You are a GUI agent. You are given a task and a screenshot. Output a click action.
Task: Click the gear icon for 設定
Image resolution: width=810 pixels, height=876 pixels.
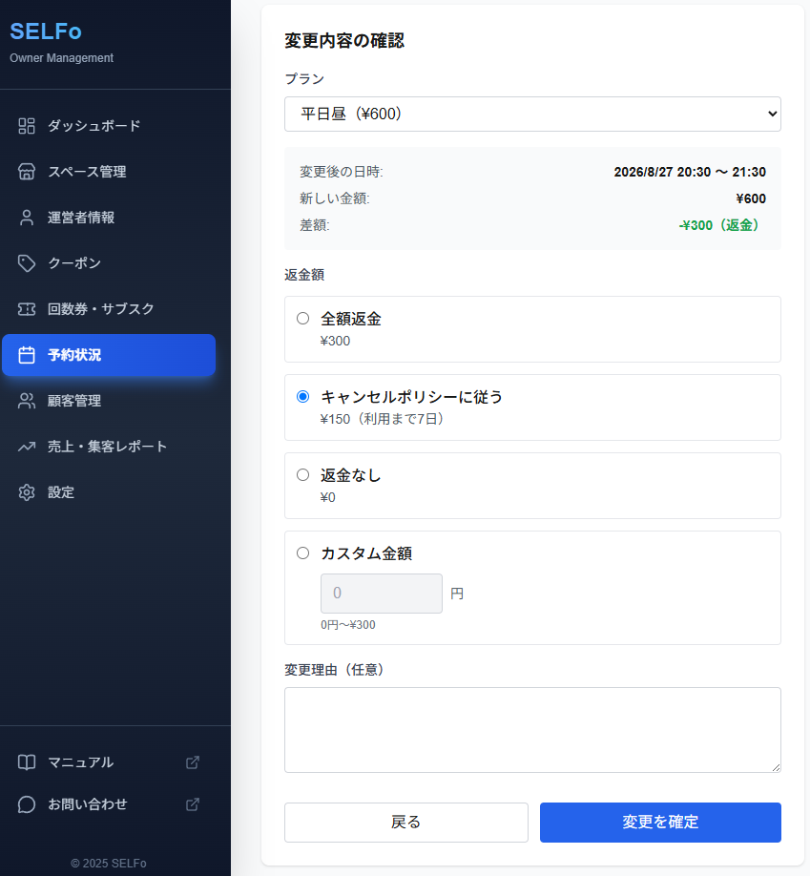pos(27,492)
